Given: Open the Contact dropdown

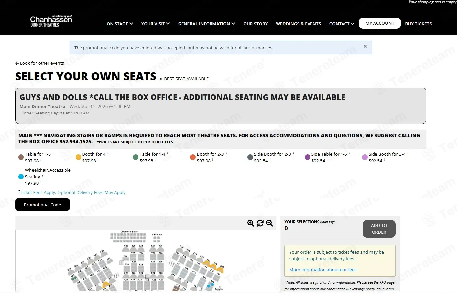Looking at the screenshot, I should [x=342, y=24].
